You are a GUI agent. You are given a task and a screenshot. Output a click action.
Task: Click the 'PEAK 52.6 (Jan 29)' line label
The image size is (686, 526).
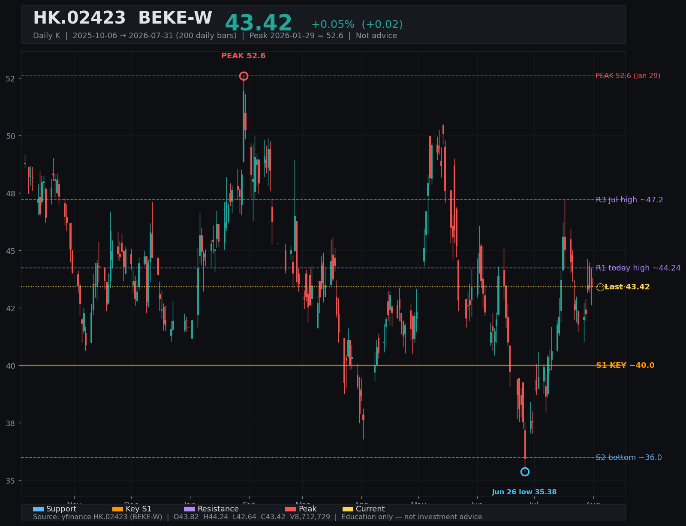coord(628,76)
